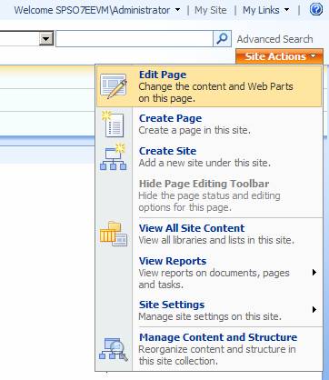Expand the search scope dropdown arrow
Viewport: 329px width, 380px height.
pos(46,39)
